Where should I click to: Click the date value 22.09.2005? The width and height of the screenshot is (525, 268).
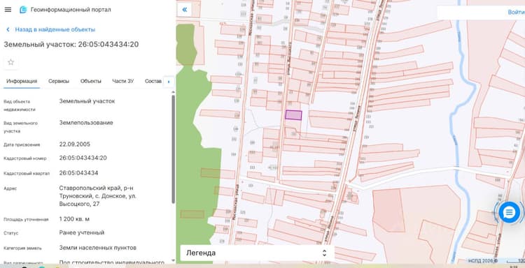pyautogui.click(x=75, y=144)
